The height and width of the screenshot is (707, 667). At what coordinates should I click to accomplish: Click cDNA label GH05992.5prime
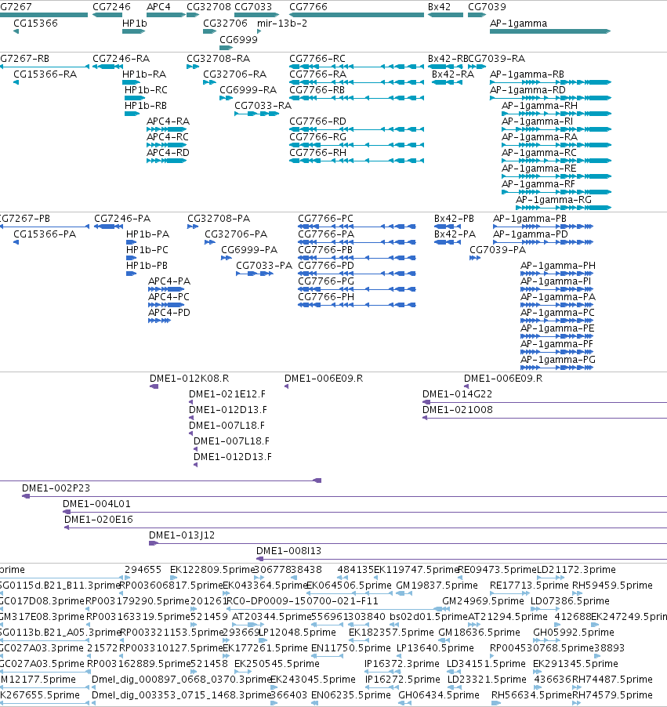(574, 633)
